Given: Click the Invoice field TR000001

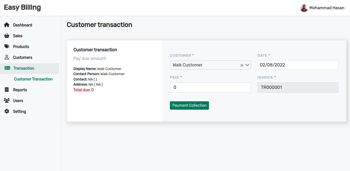Looking at the screenshot, I should (298, 88).
